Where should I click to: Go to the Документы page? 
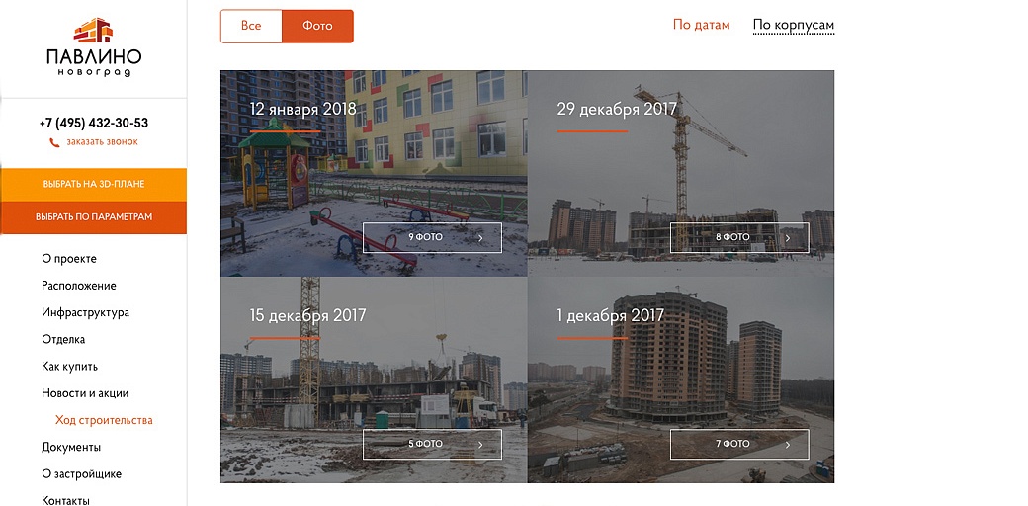[x=71, y=447]
